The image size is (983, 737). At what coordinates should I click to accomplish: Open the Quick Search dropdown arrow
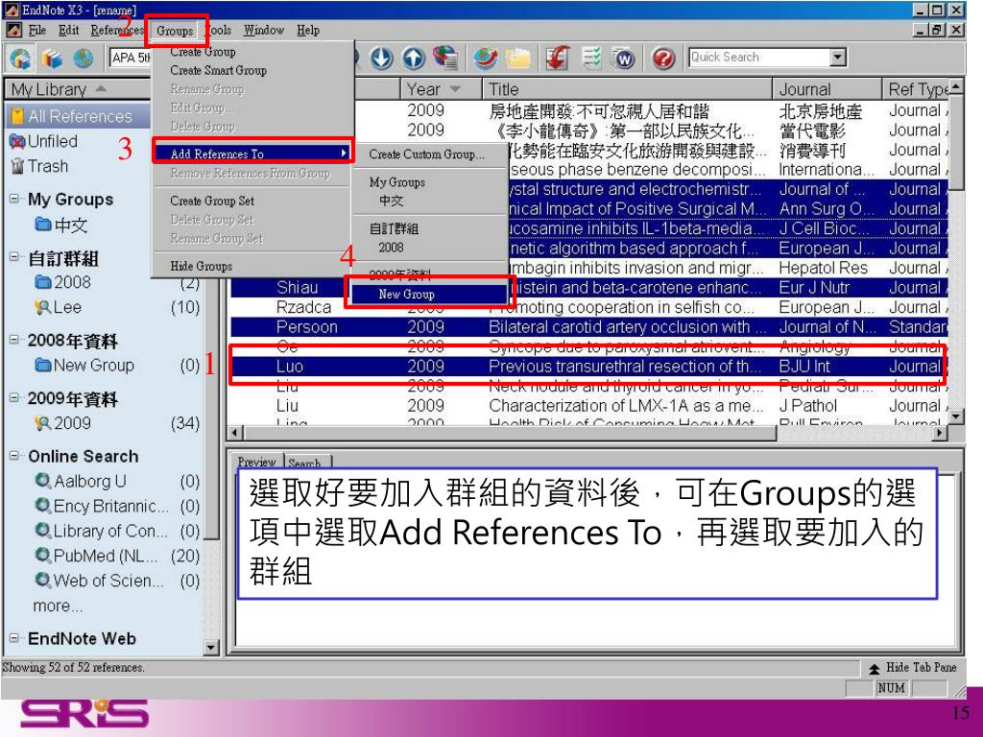click(837, 58)
